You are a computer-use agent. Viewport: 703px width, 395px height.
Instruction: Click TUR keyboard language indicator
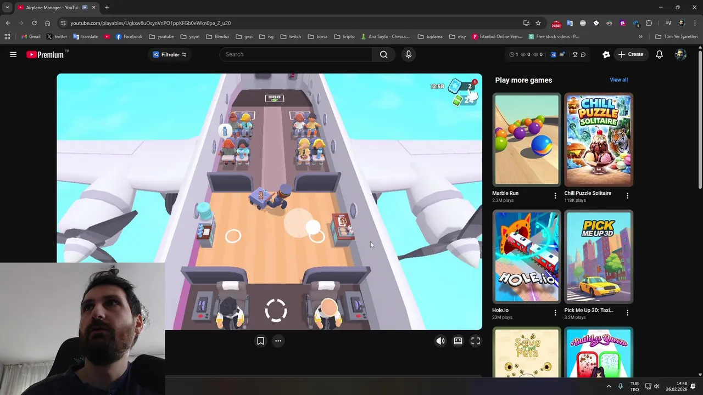[634, 386]
